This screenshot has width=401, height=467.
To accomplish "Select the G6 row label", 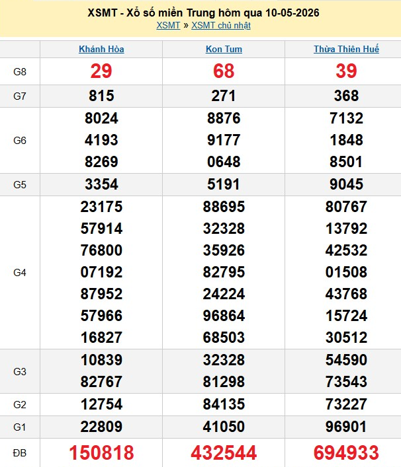I will pyautogui.click(x=20, y=140).
